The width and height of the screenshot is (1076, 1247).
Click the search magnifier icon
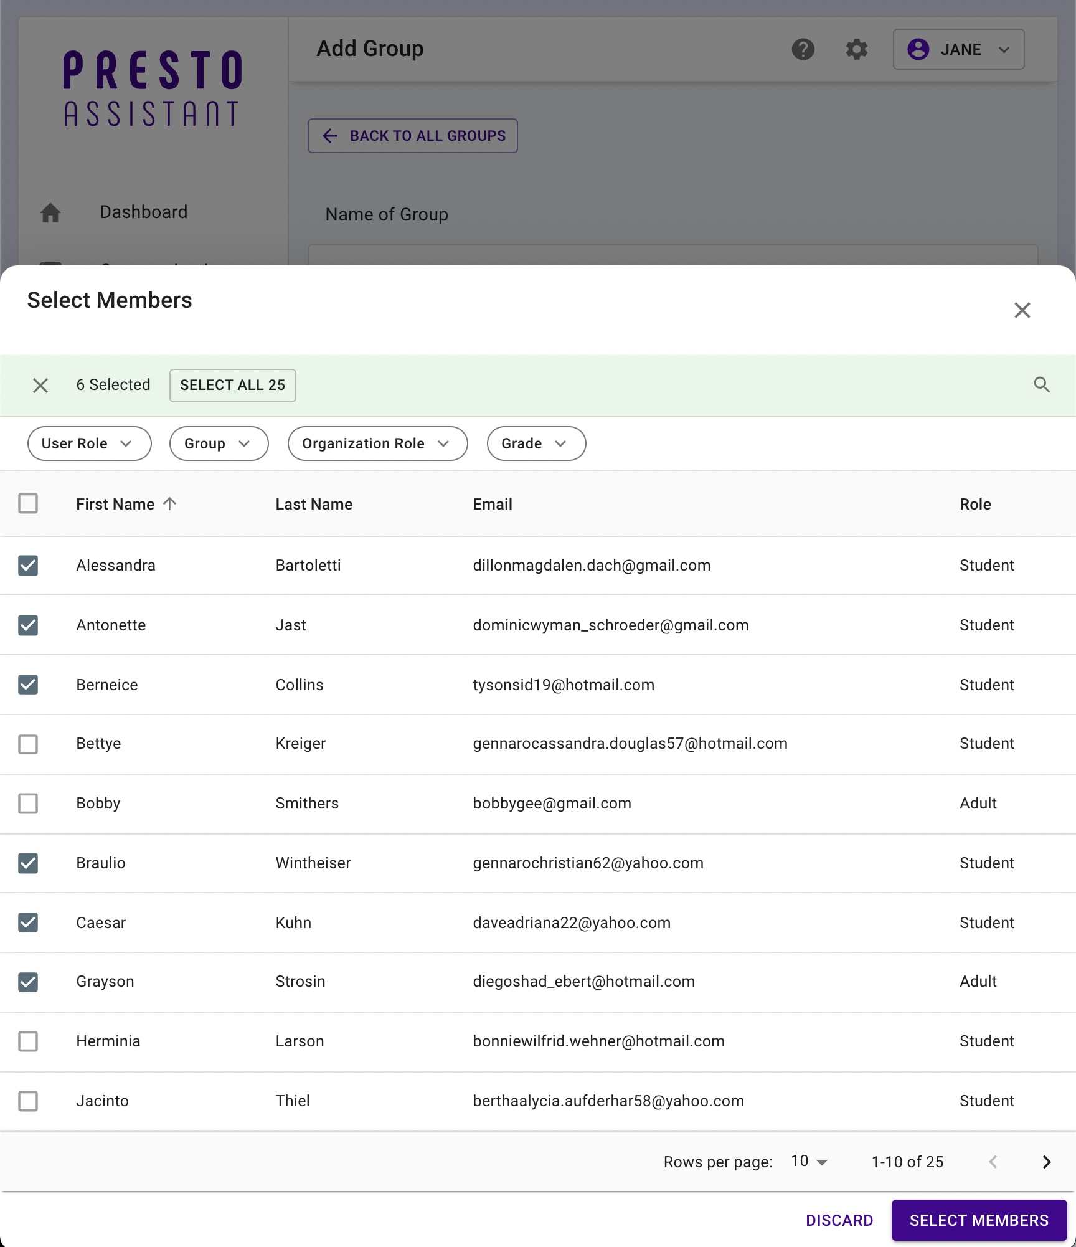tap(1042, 385)
